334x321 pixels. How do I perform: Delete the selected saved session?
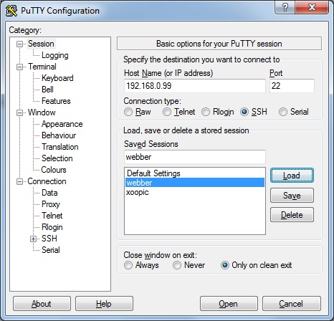pos(292,215)
